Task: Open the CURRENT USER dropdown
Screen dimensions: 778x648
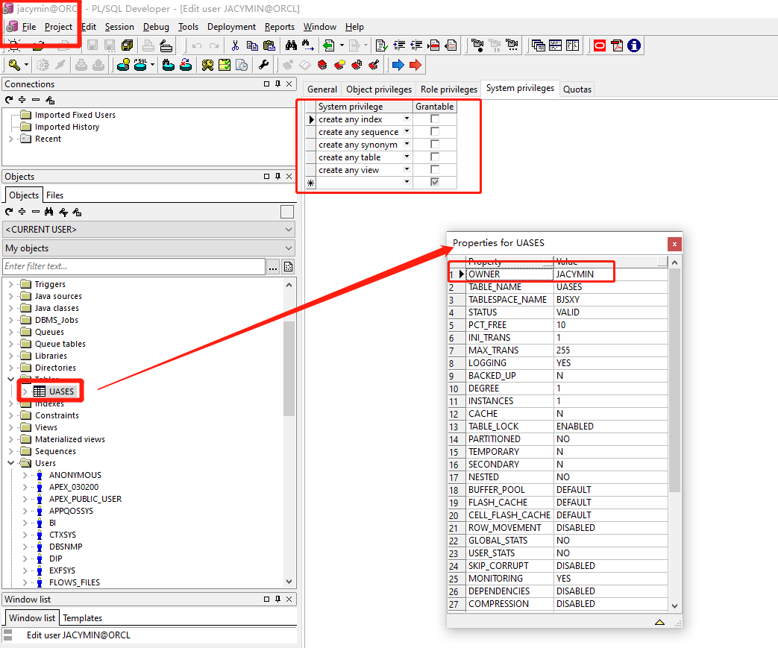Action: coord(149,229)
